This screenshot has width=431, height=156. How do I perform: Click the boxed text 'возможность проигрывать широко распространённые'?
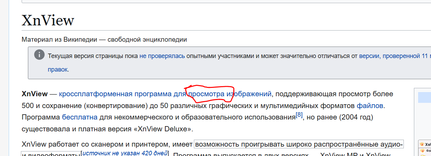tap(298, 144)
